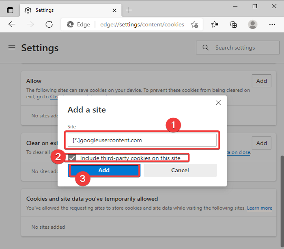This screenshot has height=249, width=284.
Task: Click the Site text field
Action: point(142,141)
